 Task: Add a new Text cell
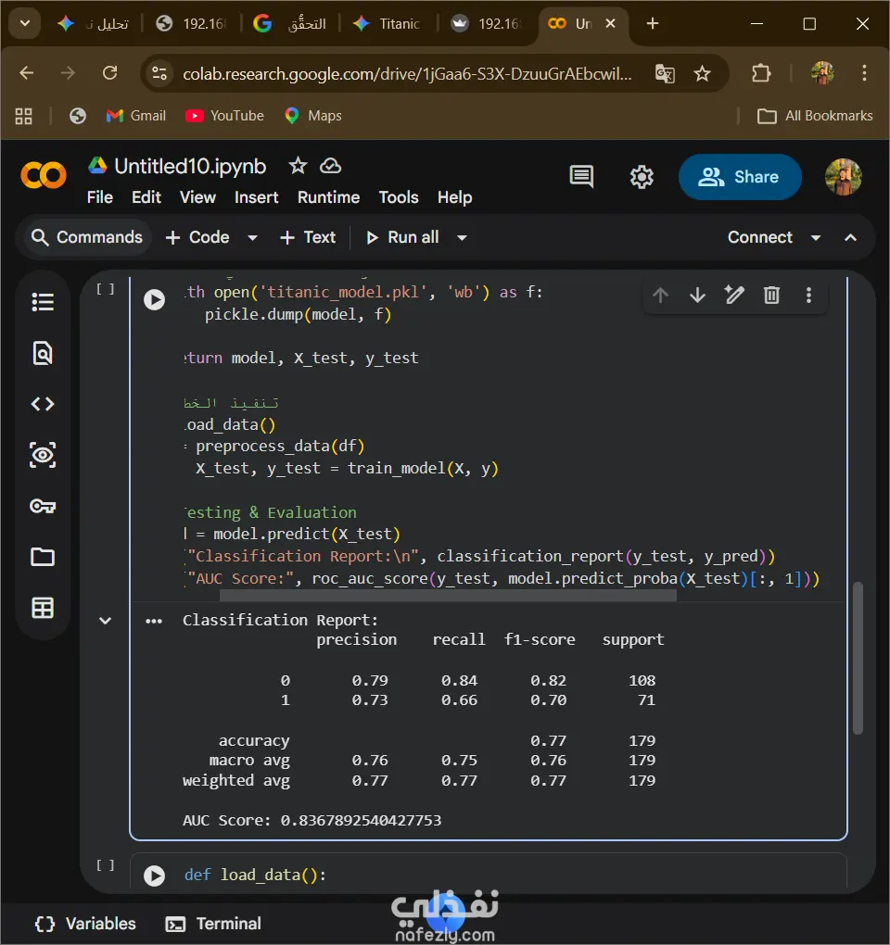[308, 237]
